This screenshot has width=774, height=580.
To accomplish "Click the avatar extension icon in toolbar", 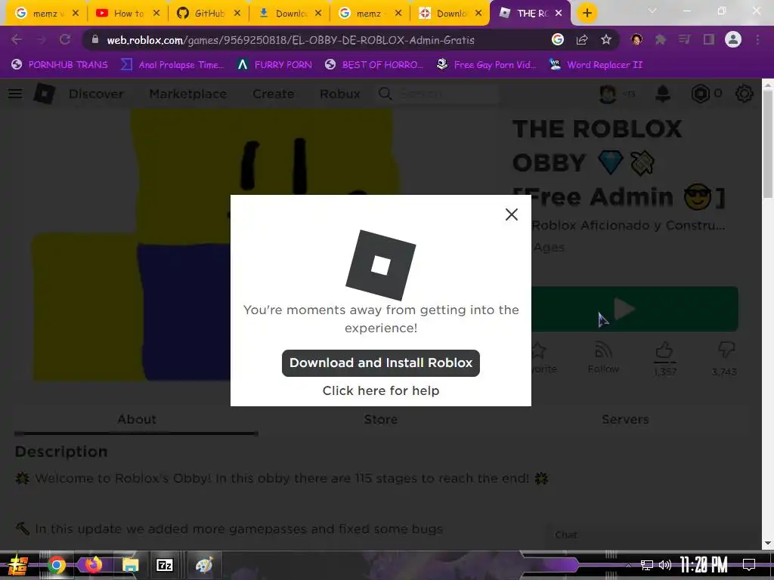I will coord(636,40).
